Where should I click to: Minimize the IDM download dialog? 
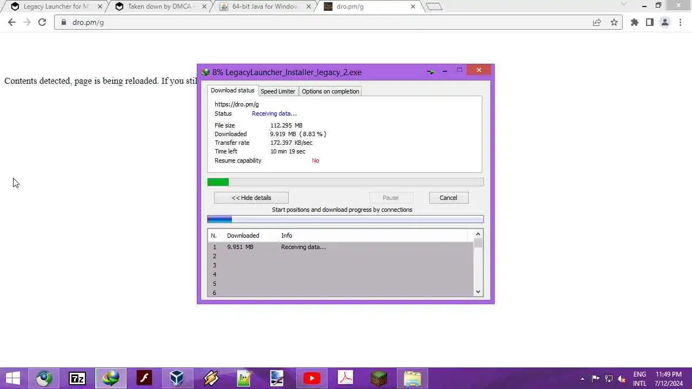[445, 71]
